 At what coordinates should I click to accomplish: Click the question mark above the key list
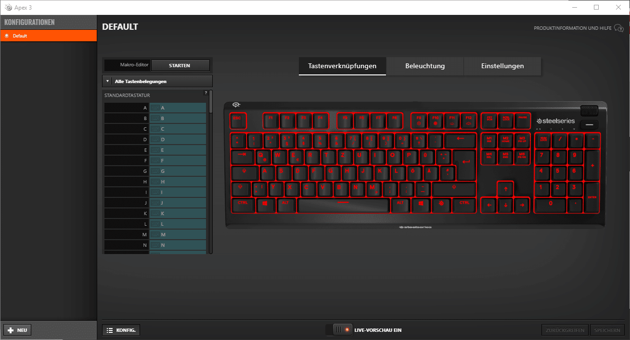tap(206, 93)
